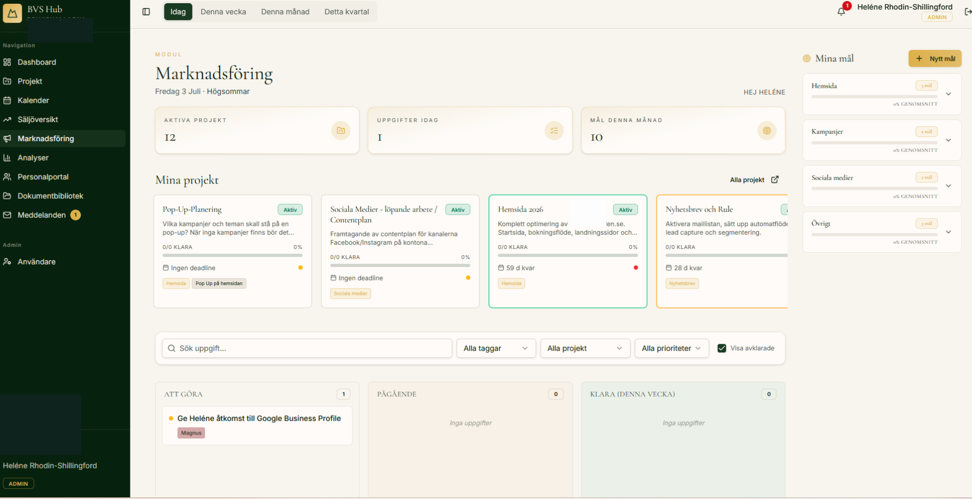Toggle the sidebar collapse icon
972x499 pixels.
pos(146,12)
